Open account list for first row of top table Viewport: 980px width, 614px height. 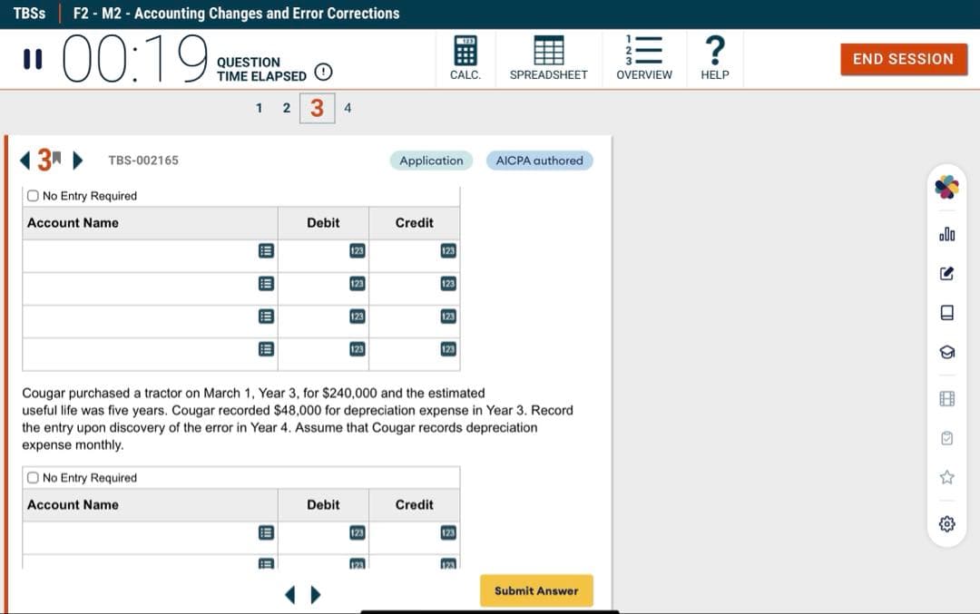[x=266, y=251]
